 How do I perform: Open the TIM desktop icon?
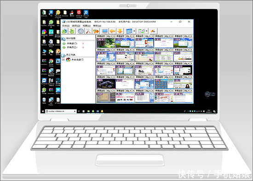pos(51,13)
